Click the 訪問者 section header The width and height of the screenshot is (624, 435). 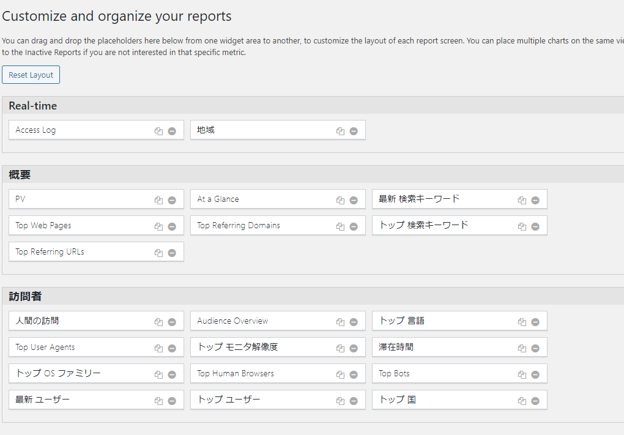tap(26, 297)
